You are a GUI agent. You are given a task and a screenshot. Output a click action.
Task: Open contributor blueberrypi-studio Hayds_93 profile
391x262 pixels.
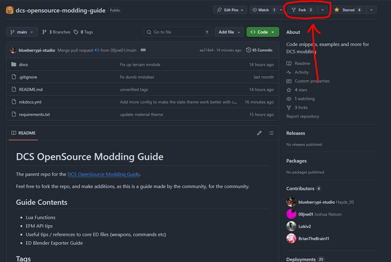(x=326, y=202)
